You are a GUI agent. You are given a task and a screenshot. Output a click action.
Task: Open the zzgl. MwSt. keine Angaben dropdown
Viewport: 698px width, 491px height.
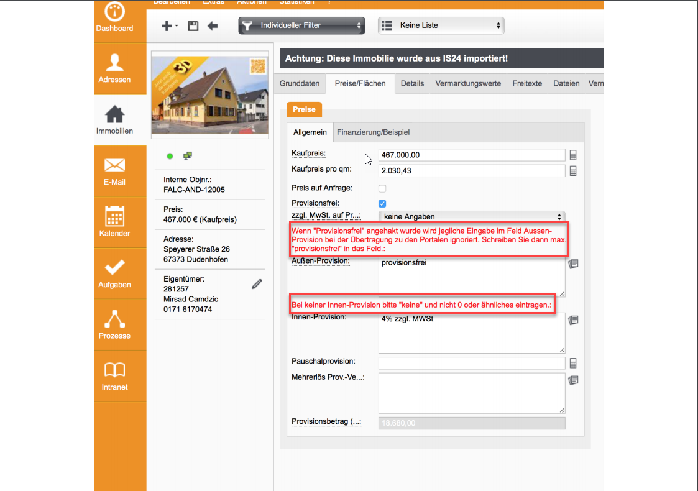click(x=471, y=216)
